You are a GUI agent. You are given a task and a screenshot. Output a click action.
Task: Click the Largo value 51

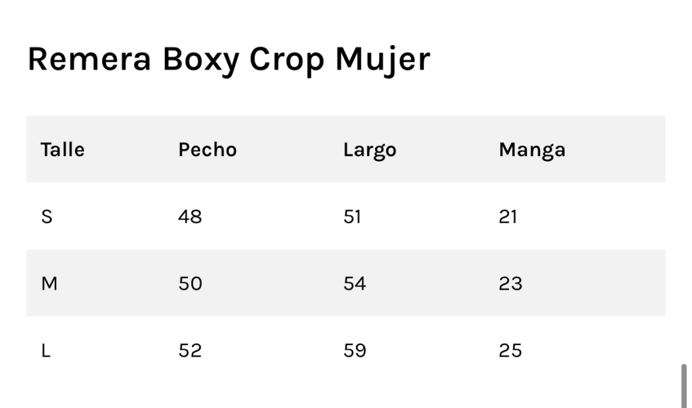click(x=352, y=217)
